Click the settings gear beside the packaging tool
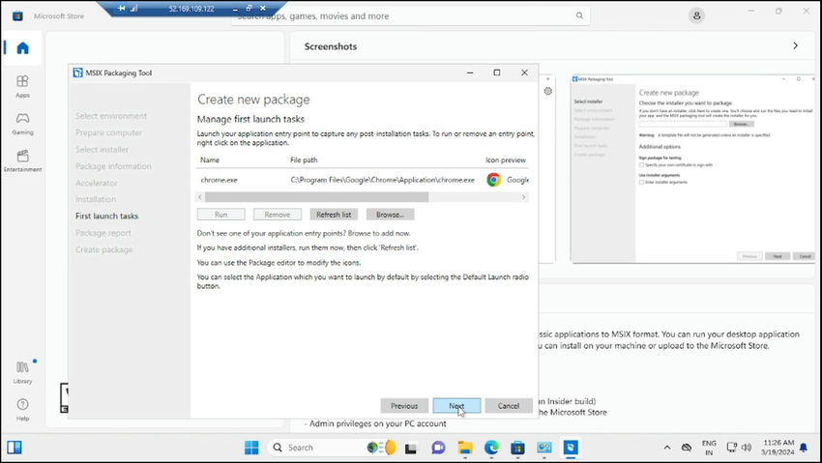 547,91
